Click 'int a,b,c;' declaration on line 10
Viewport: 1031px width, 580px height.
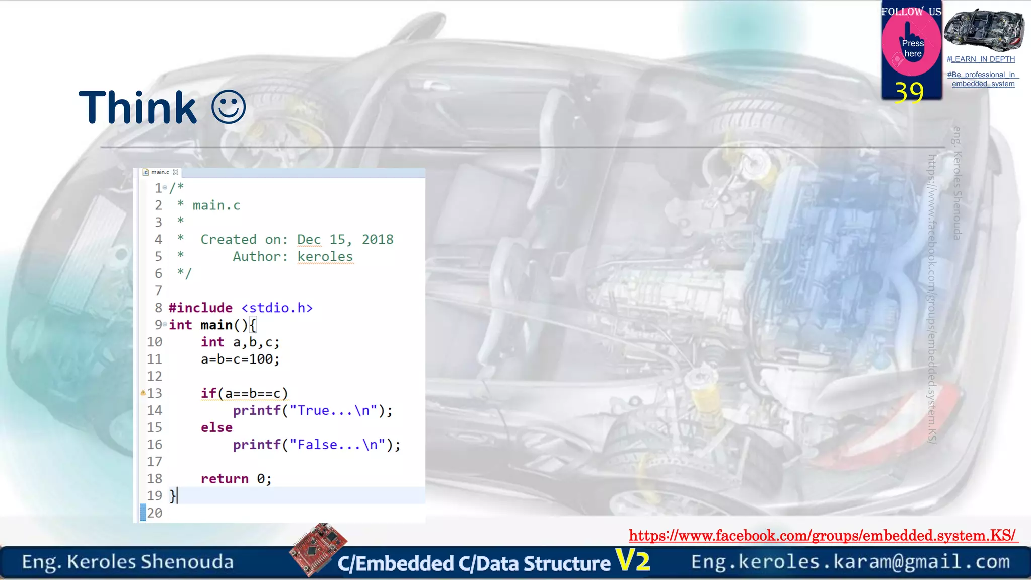pos(240,342)
